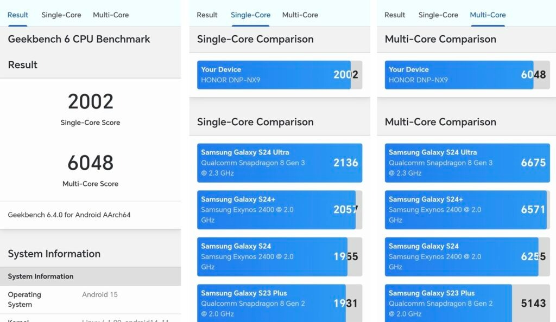Open the Result tab in left panel
Image resolution: width=556 pixels, height=322 pixels.
(18, 15)
